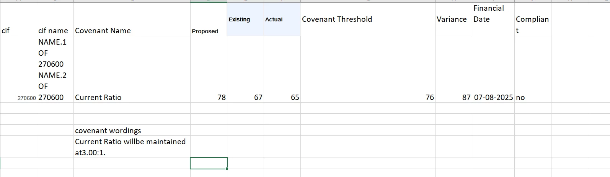The image size is (610, 177).
Task: Select the Covenant Threshold value 76 cell
Action: coord(368,69)
